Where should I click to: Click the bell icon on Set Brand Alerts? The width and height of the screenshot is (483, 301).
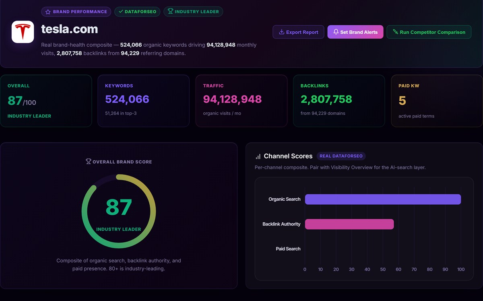point(336,32)
